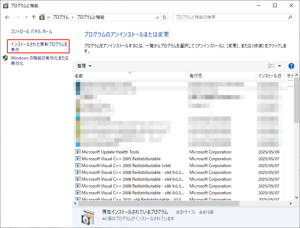
Task: Click the horizontal scrollbar thumb
Action: 159,204
